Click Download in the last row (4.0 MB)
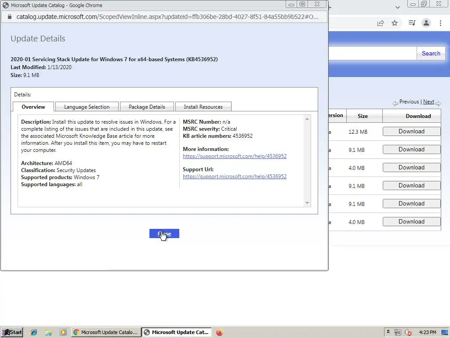This screenshot has width=450, height=338. (x=411, y=222)
